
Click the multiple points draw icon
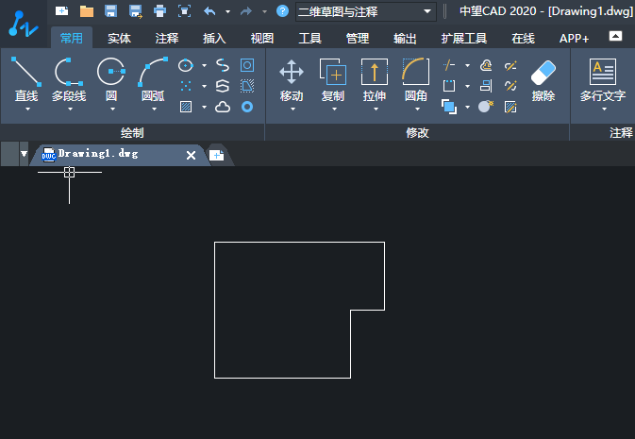[186, 86]
